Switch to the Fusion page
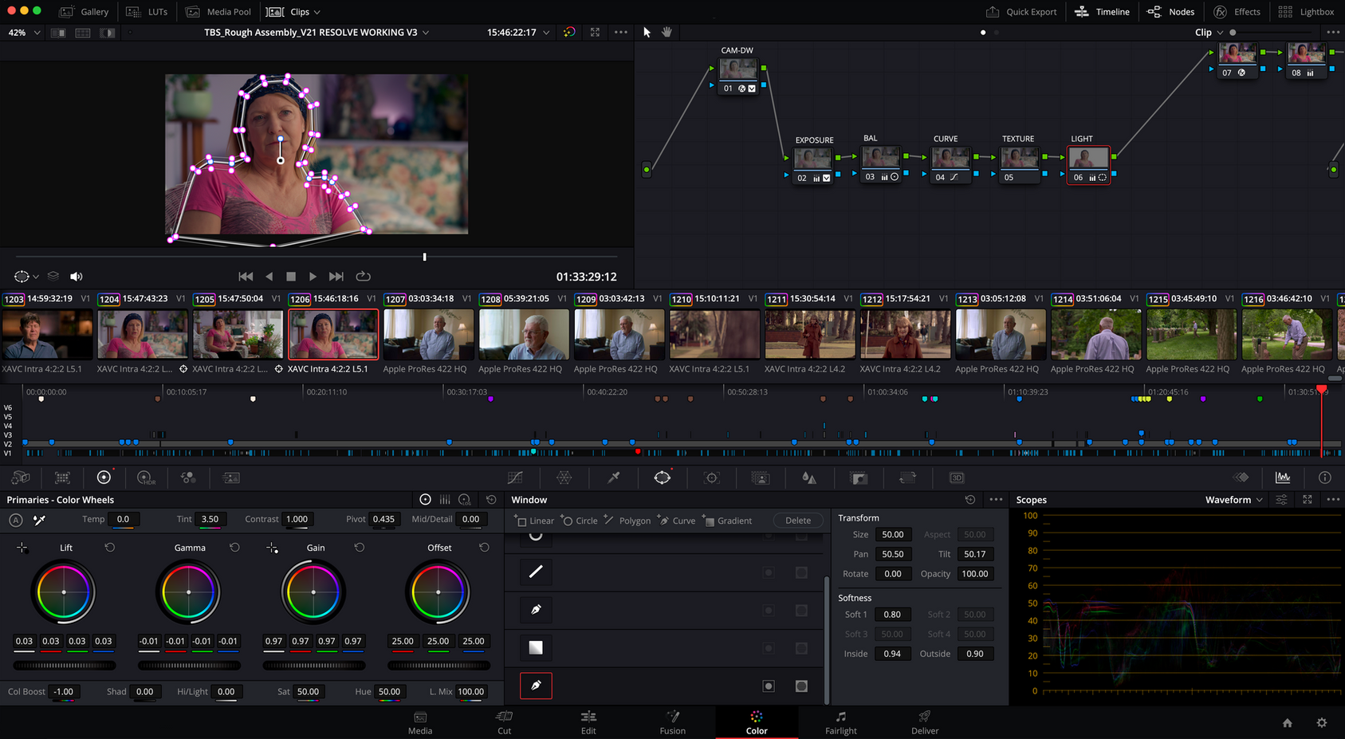Viewport: 1345px width, 739px height. [673, 722]
